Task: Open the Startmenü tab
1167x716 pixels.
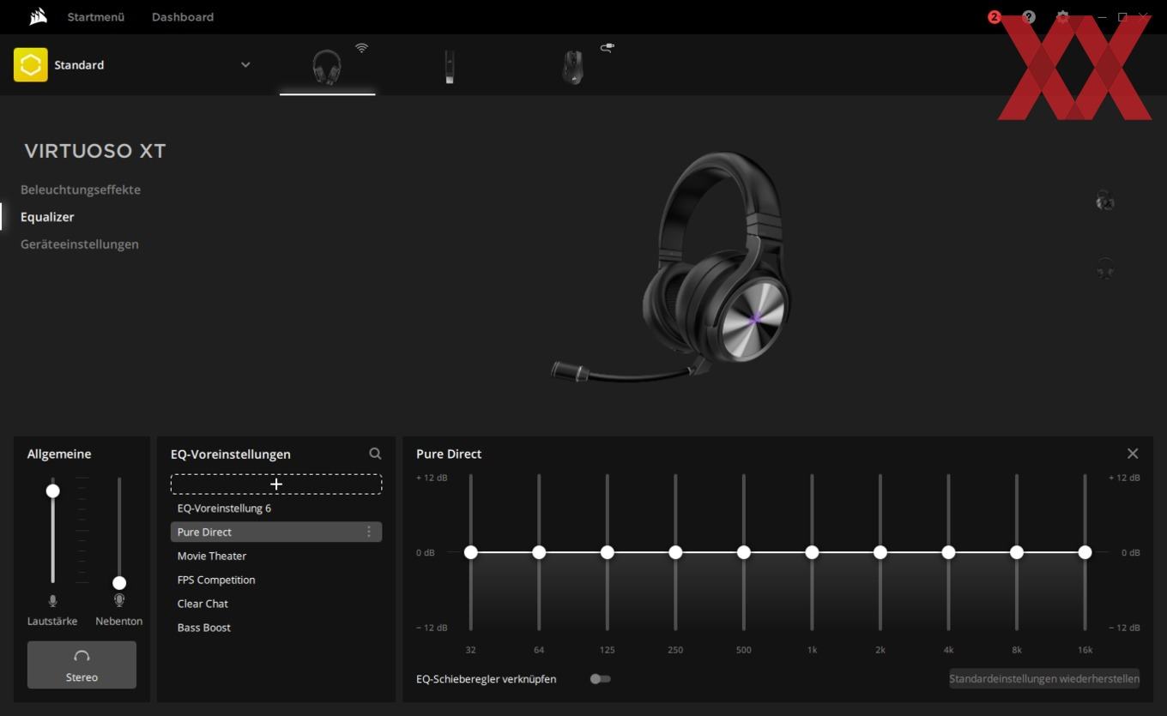Action: [96, 17]
